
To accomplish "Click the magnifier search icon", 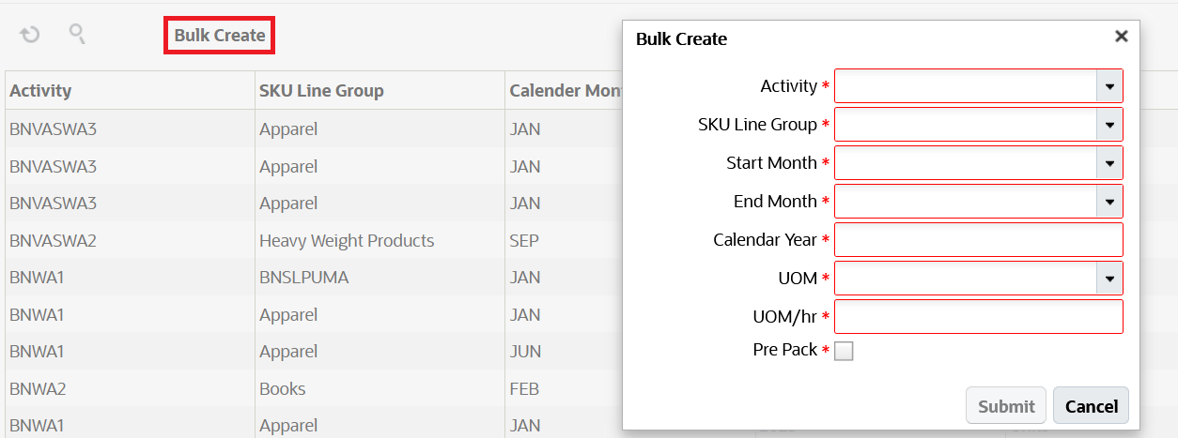I will [x=78, y=35].
